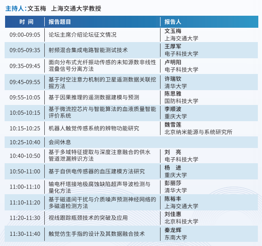Click the 报告题目 column header
Viewport: 262px width, 246px height.
point(60,22)
